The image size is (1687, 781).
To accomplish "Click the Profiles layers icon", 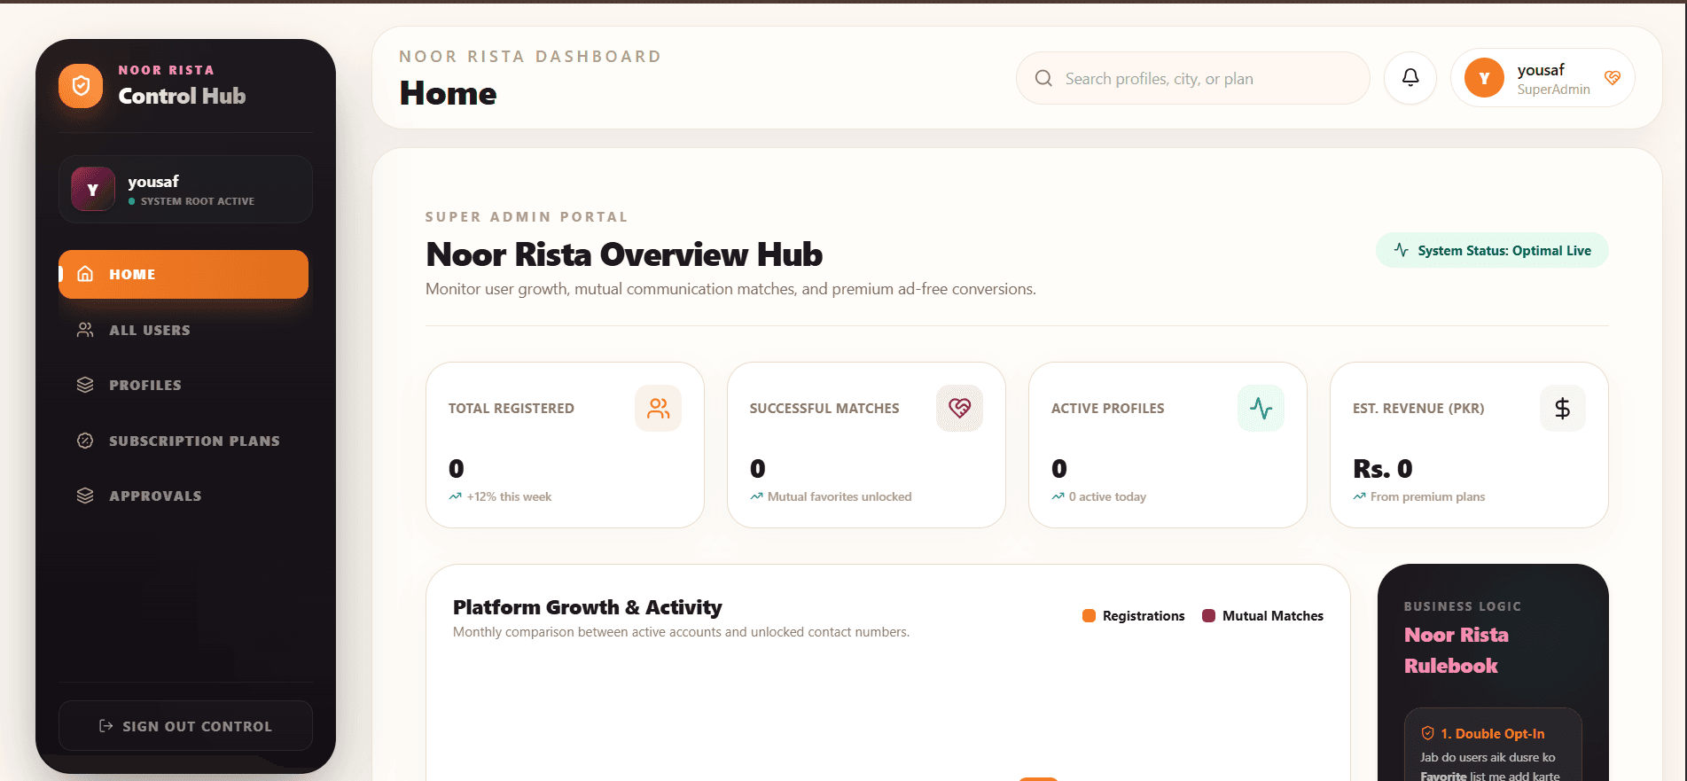I will (x=85, y=385).
